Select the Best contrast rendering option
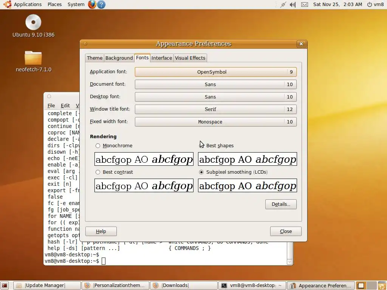The height and width of the screenshot is (290, 387). [x=98, y=172]
